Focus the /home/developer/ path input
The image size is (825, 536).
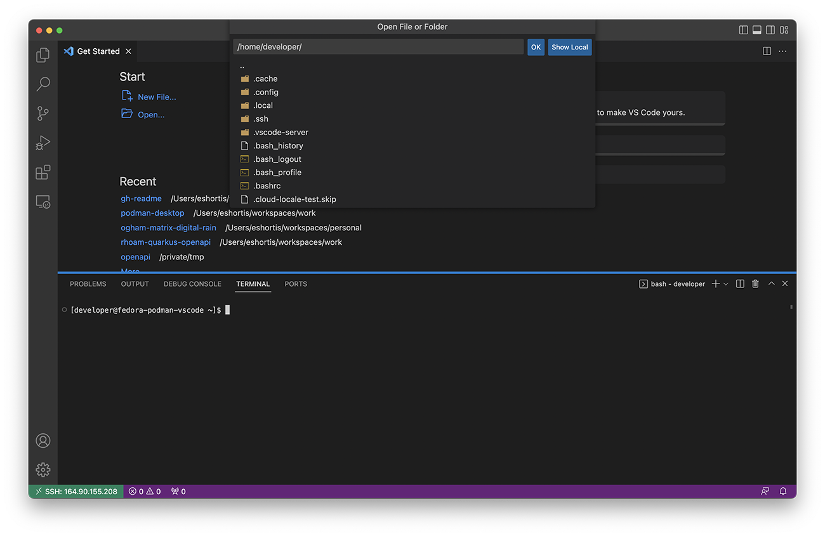[378, 47]
